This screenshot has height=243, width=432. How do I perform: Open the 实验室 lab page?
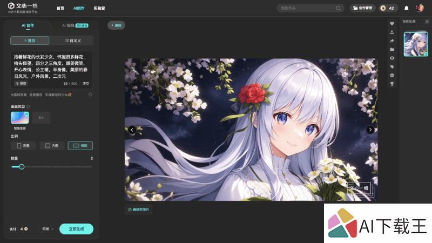(x=99, y=8)
